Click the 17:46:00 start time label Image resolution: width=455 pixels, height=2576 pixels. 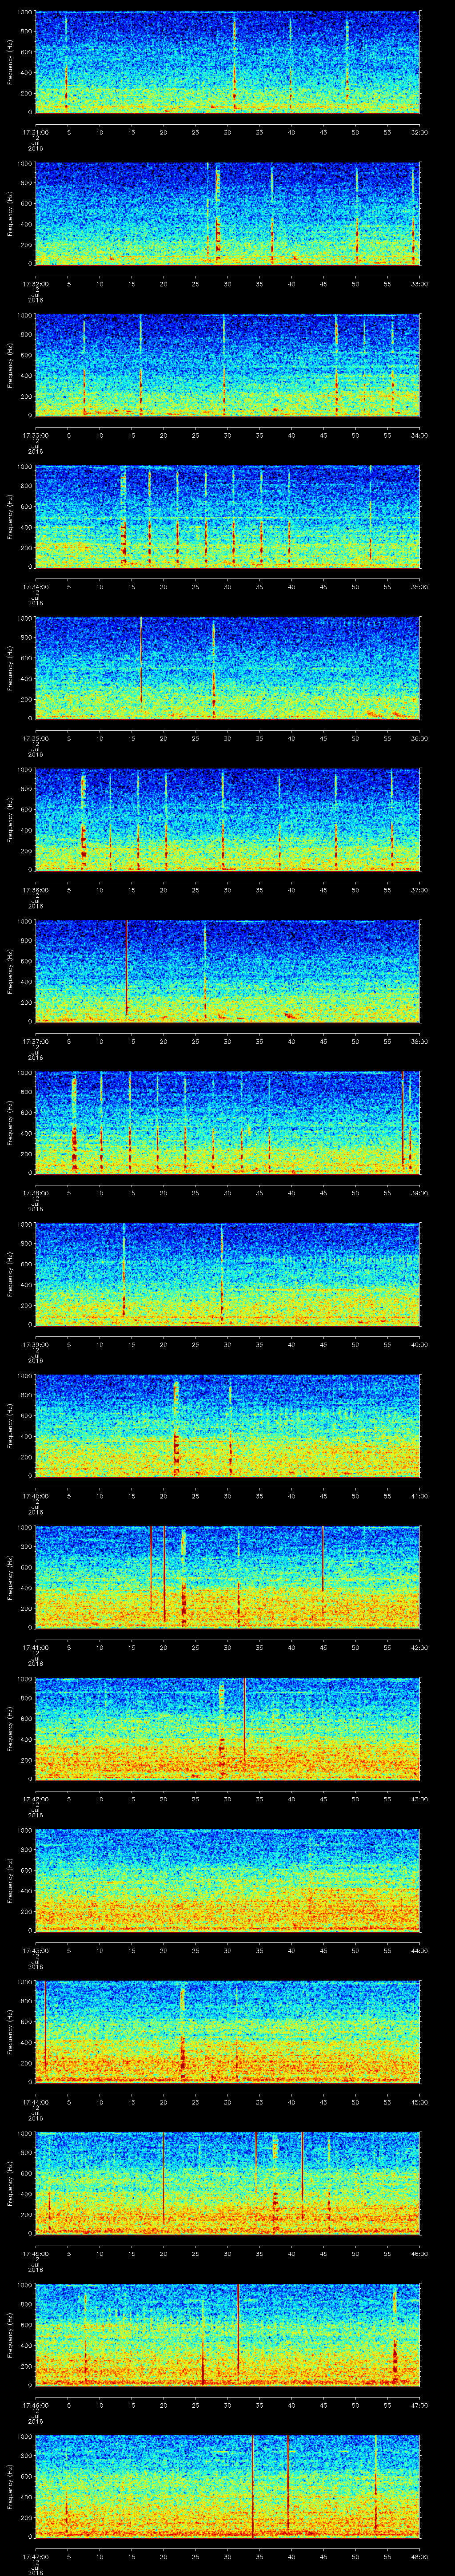[35, 2404]
